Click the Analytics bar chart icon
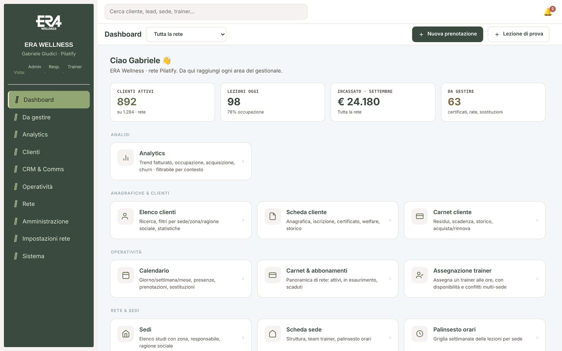The width and height of the screenshot is (562, 351). [126, 158]
